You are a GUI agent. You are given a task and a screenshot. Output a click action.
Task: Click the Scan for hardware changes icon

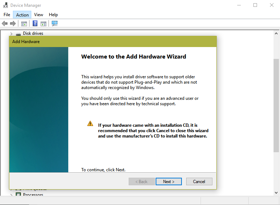point(55,23)
